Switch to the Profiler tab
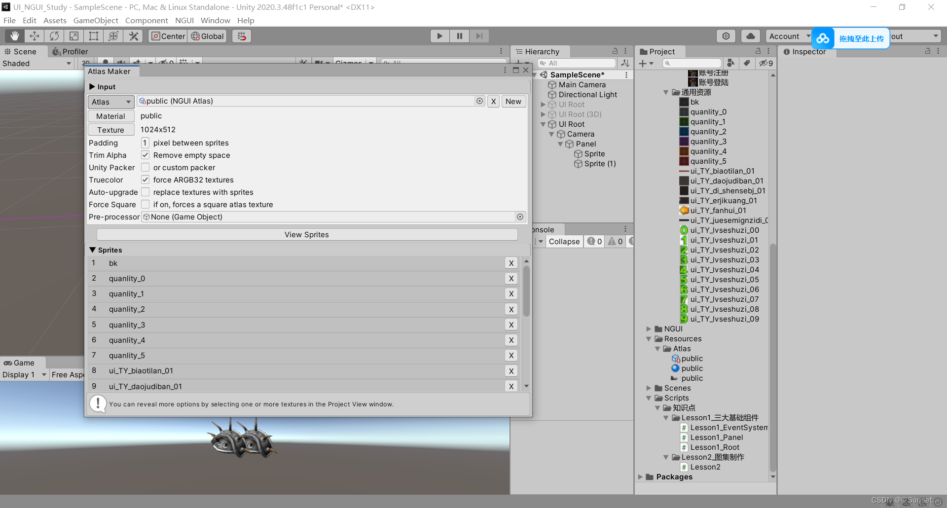947x508 pixels. tap(70, 51)
